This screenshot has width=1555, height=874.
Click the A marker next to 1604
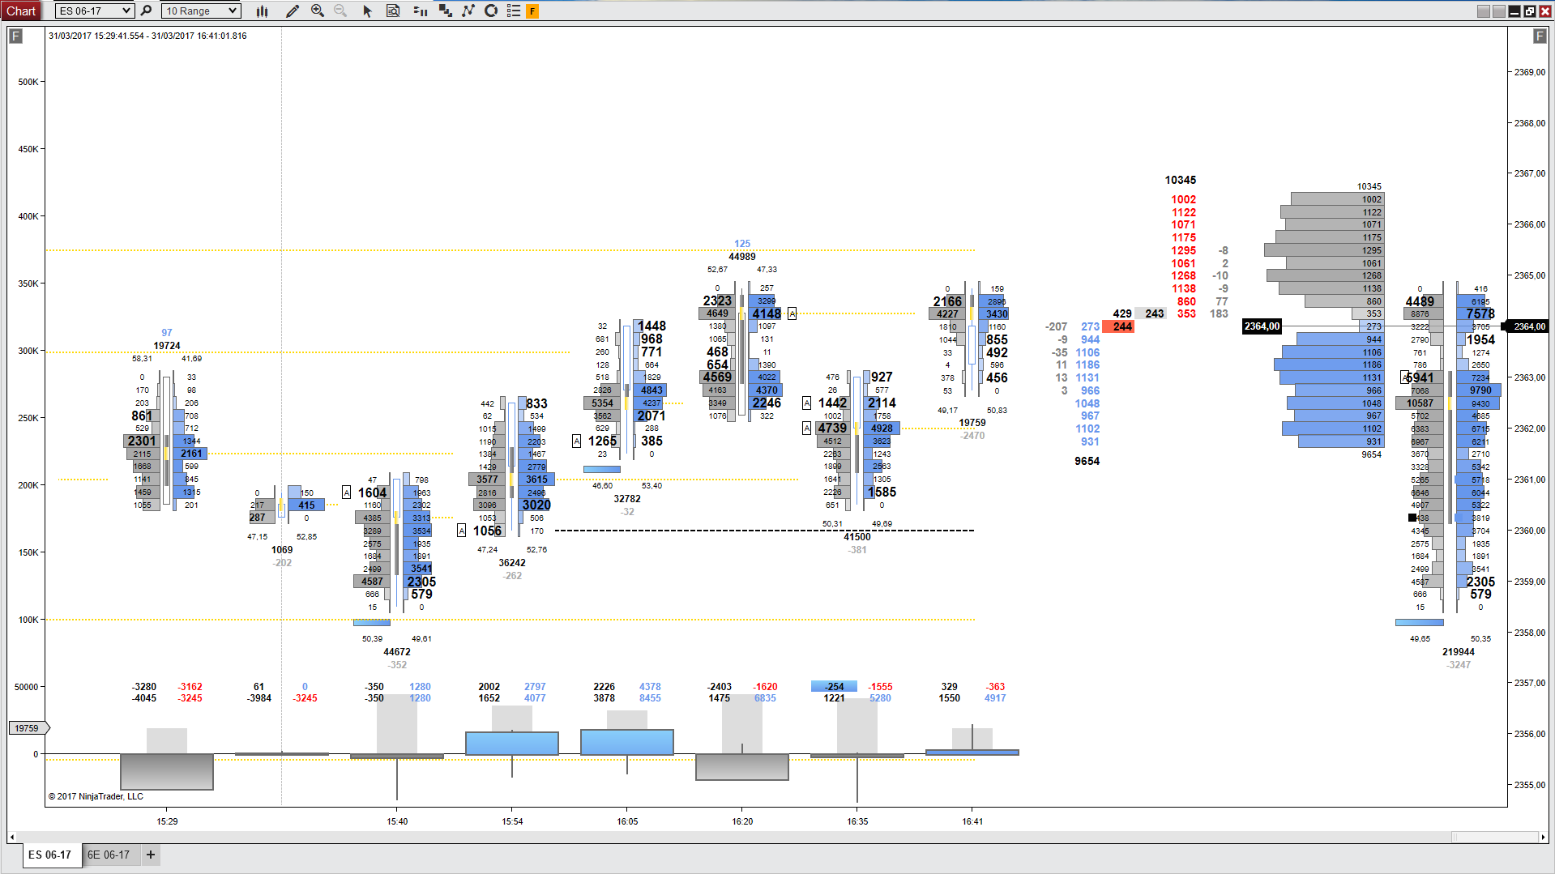click(x=347, y=492)
